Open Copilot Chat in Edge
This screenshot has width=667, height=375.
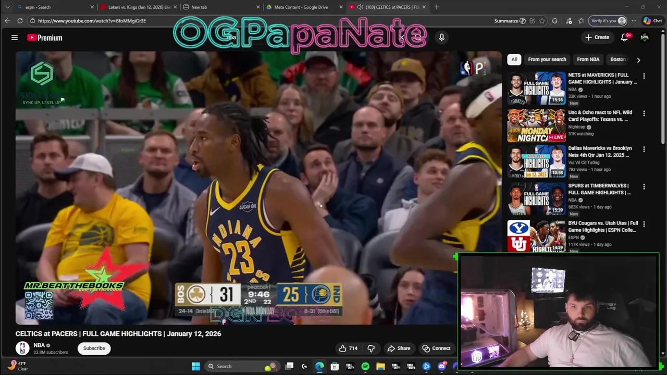pos(652,21)
